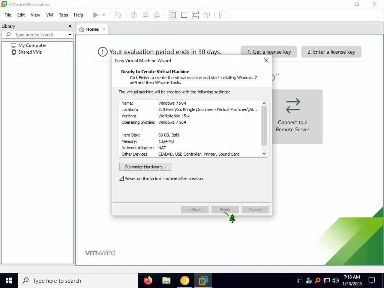Close the Home tab
384x288 pixels.
coord(104,29)
